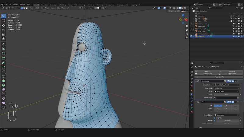This screenshot has height=137, width=244.
Task: Choose the Annotate tool
Action: click(x=4, y=44)
